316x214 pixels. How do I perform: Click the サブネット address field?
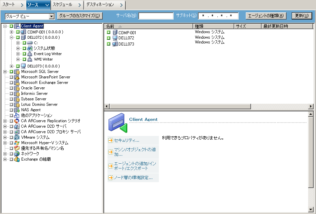click(218, 16)
